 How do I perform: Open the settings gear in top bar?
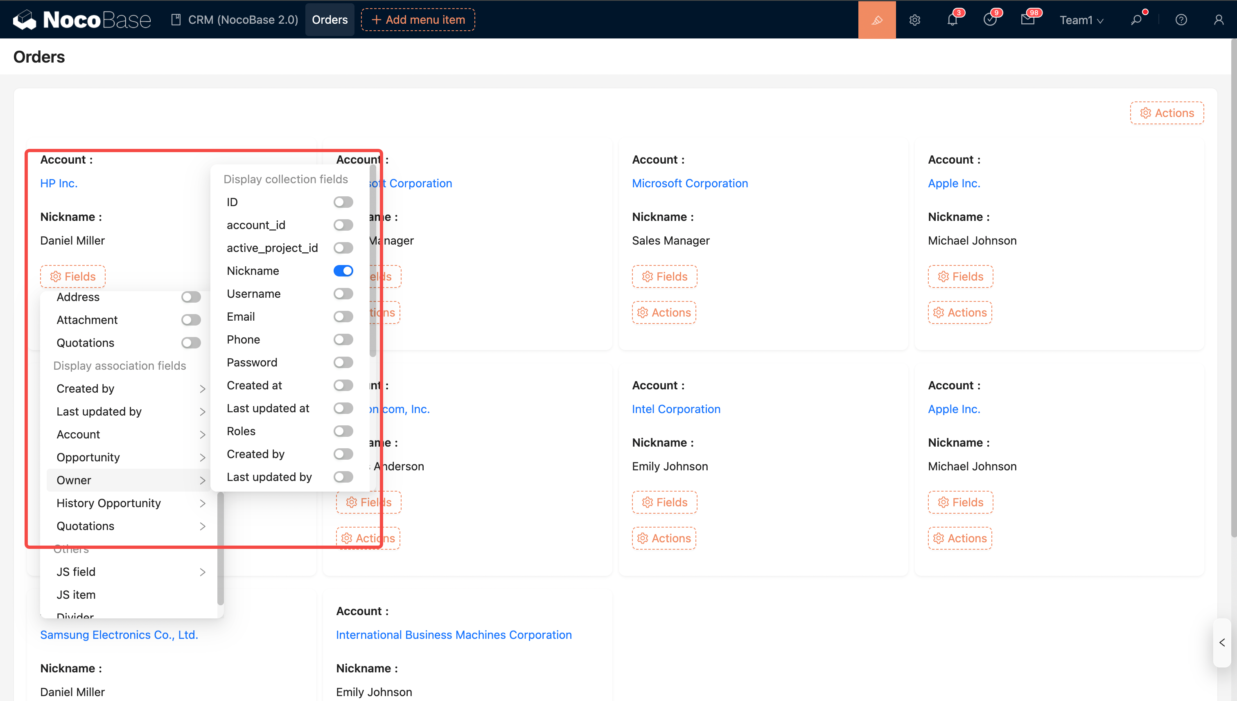click(x=914, y=20)
